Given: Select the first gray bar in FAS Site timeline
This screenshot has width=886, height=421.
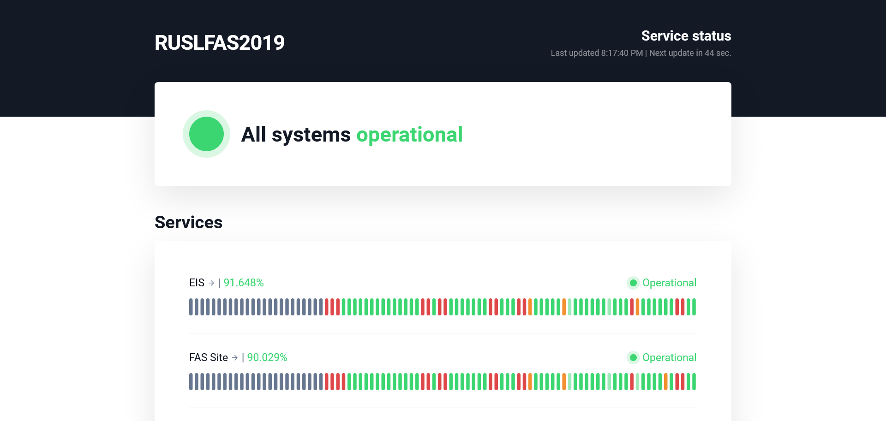Looking at the screenshot, I should click(191, 382).
